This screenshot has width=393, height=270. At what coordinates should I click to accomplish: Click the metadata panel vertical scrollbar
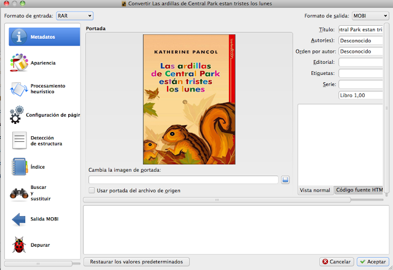pyautogui.click(x=387, y=109)
